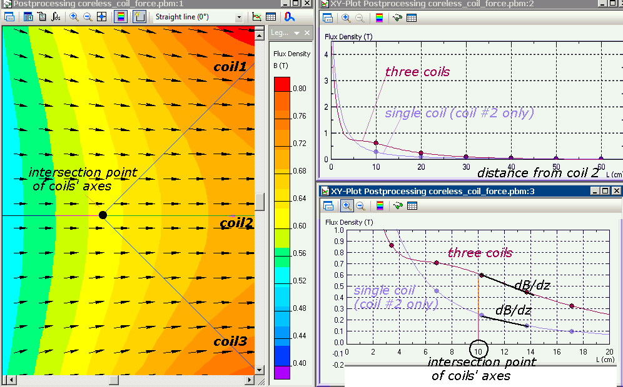Screen dimensions: 623x387
Task: Open the table view in field window
Action: click(271, 17)
